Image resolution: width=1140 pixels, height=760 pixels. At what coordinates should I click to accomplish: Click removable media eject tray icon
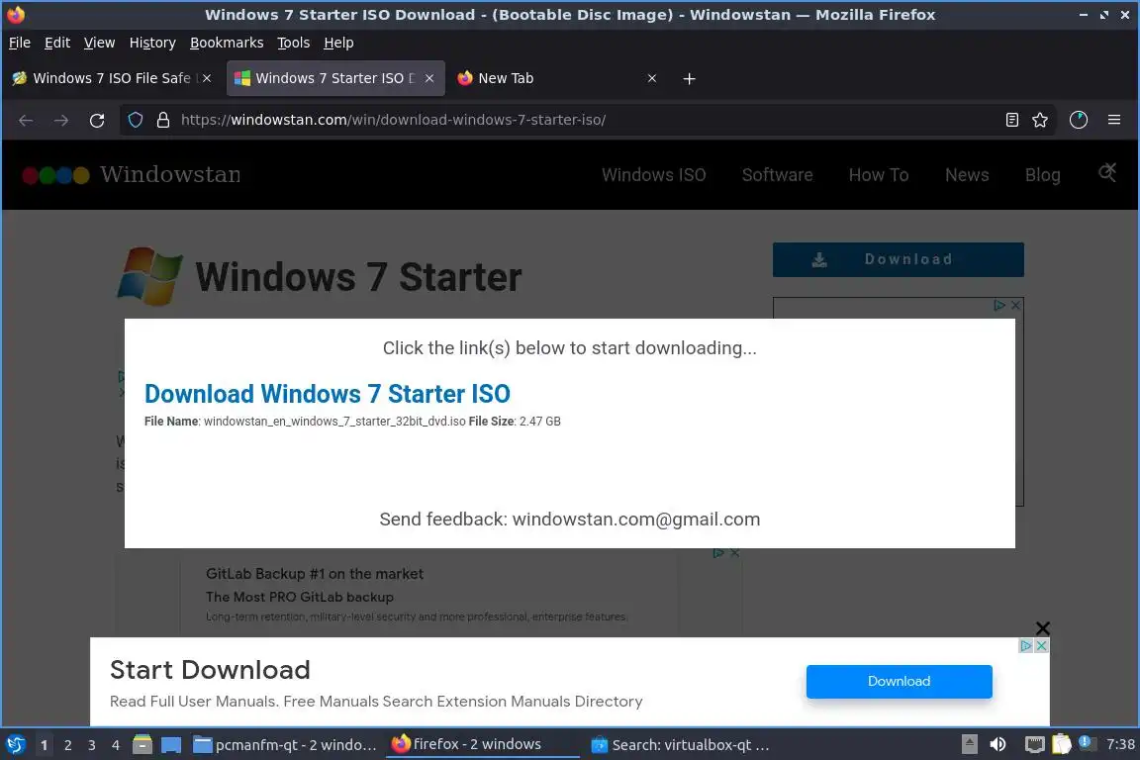(969, 744)
